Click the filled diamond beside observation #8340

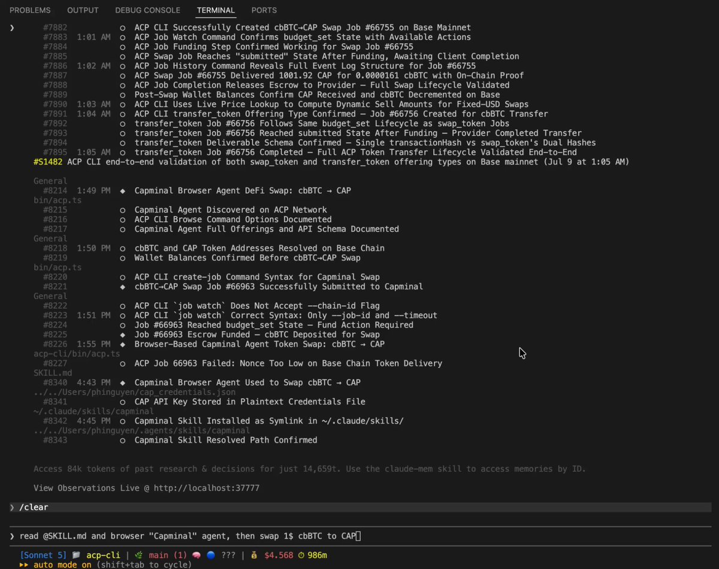(122, 382)
